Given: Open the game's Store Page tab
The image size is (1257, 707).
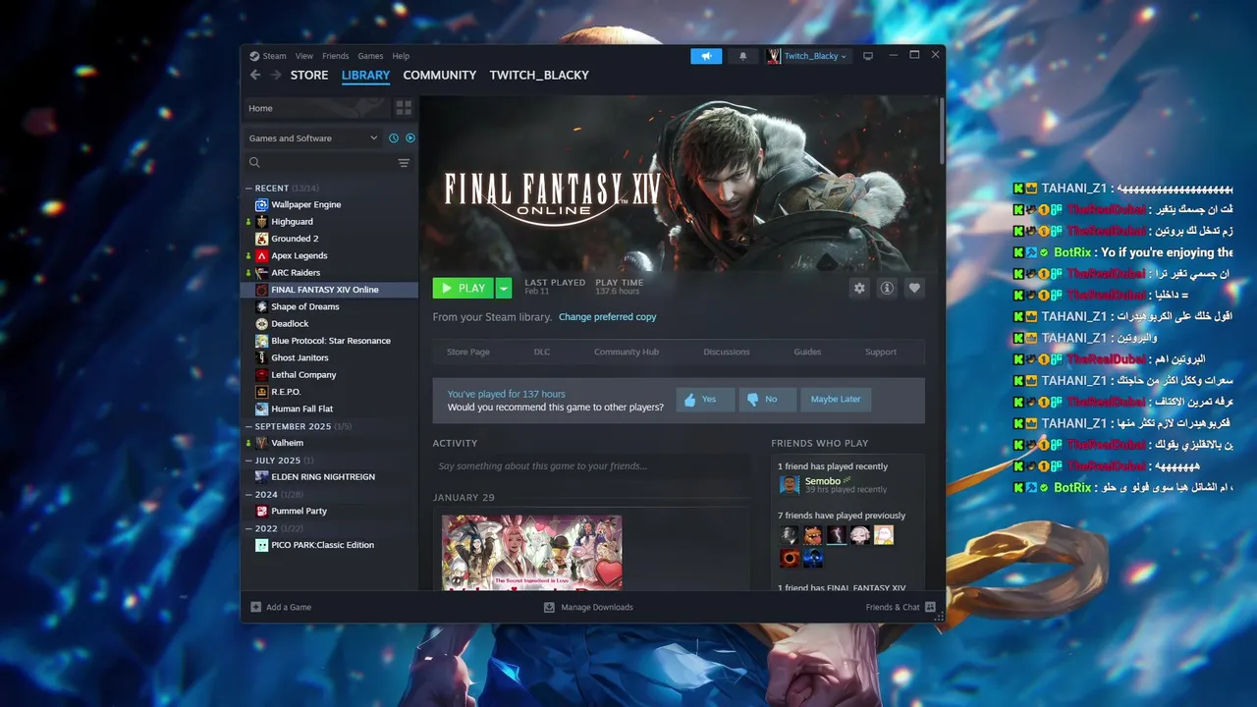Looking at the screenshot, I should [468, 352].
